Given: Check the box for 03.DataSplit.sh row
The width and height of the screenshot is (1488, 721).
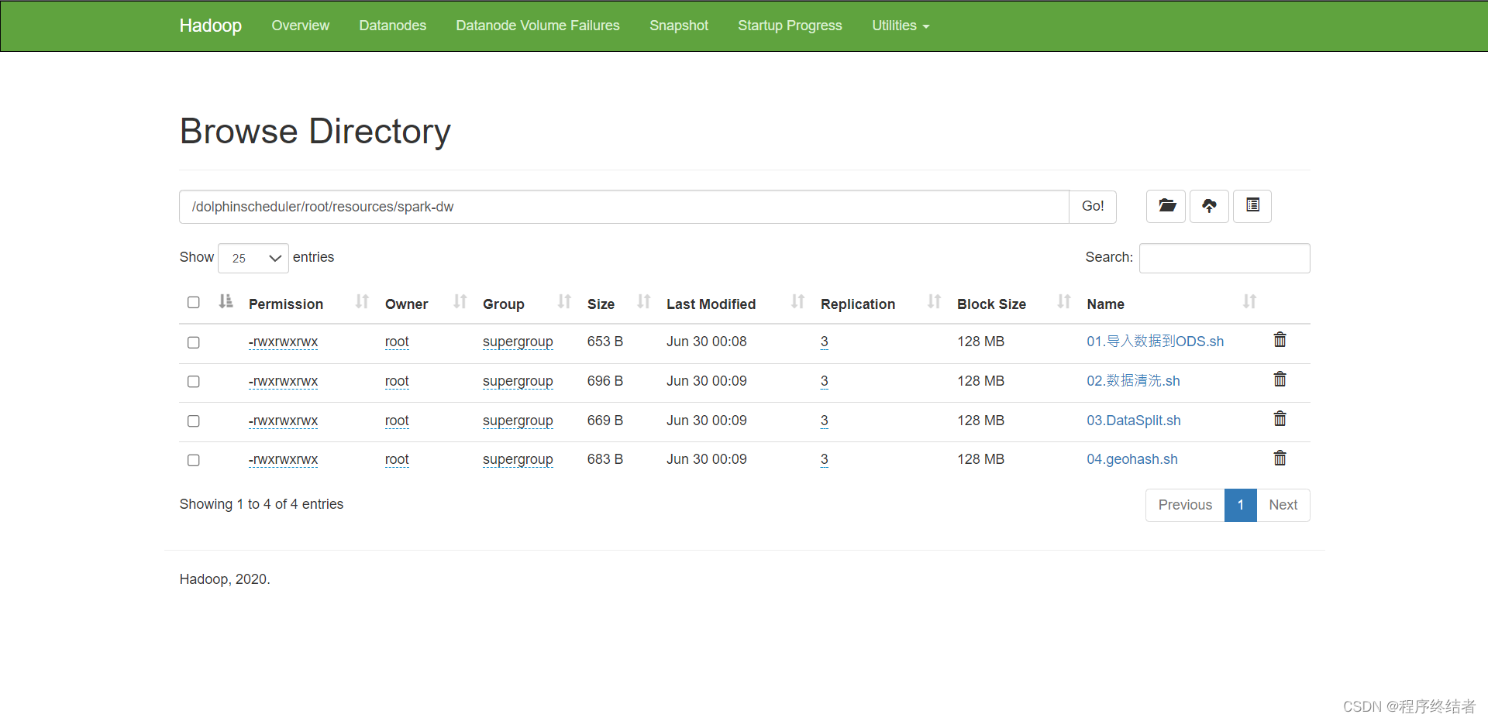Looking at the screenshot, I should click(x=194, y=421).
